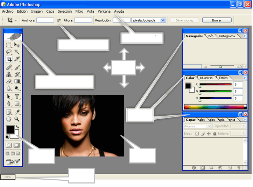The height and width of the screenshot is (187, 253).
Task: Toggle lock layer position
Action: coord(209,134)
